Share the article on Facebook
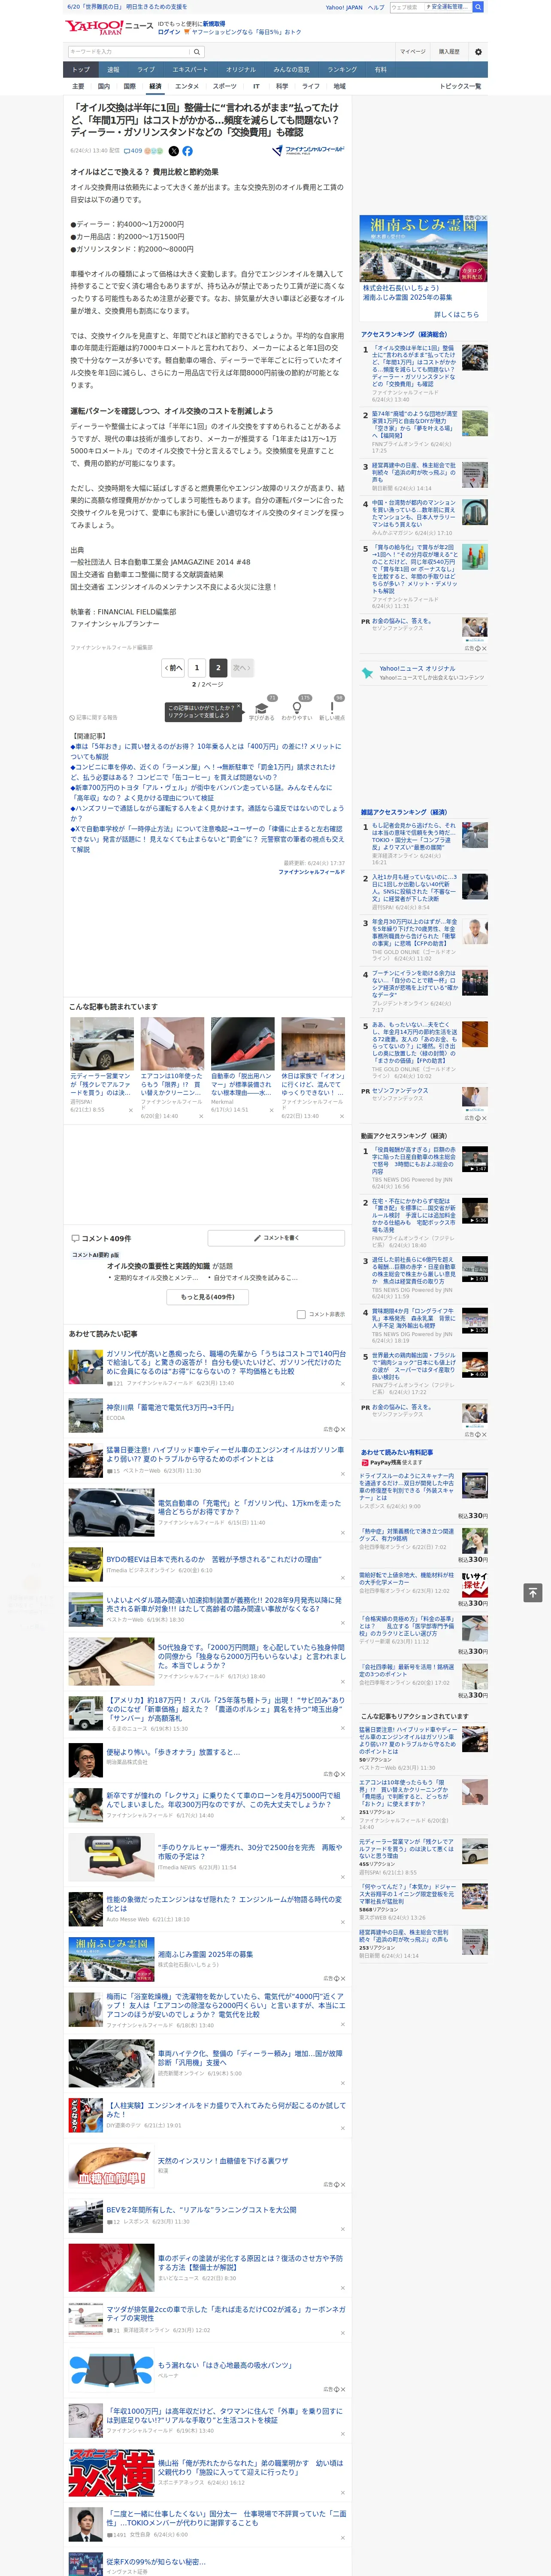 187,151
